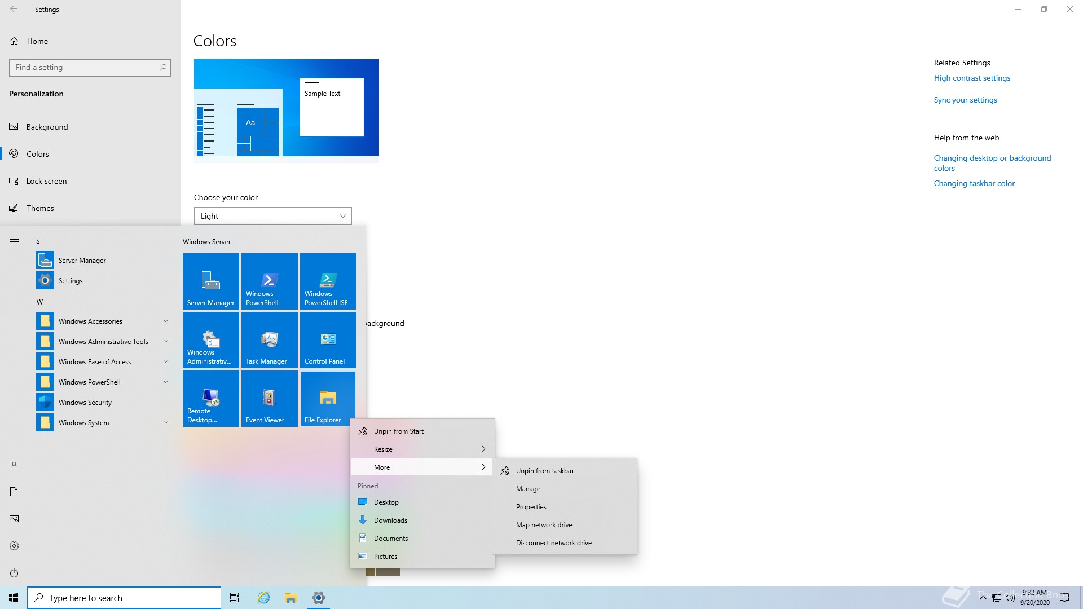
Task: Open the Windows PowerShell ISE tile
Action: click(x=328, y=281)
